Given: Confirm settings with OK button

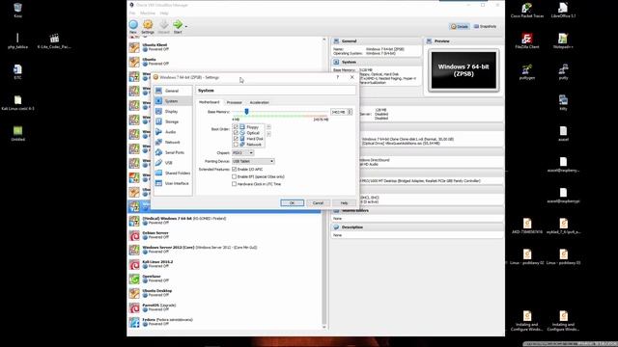Looking at the screenshot, I should [292, 203].
